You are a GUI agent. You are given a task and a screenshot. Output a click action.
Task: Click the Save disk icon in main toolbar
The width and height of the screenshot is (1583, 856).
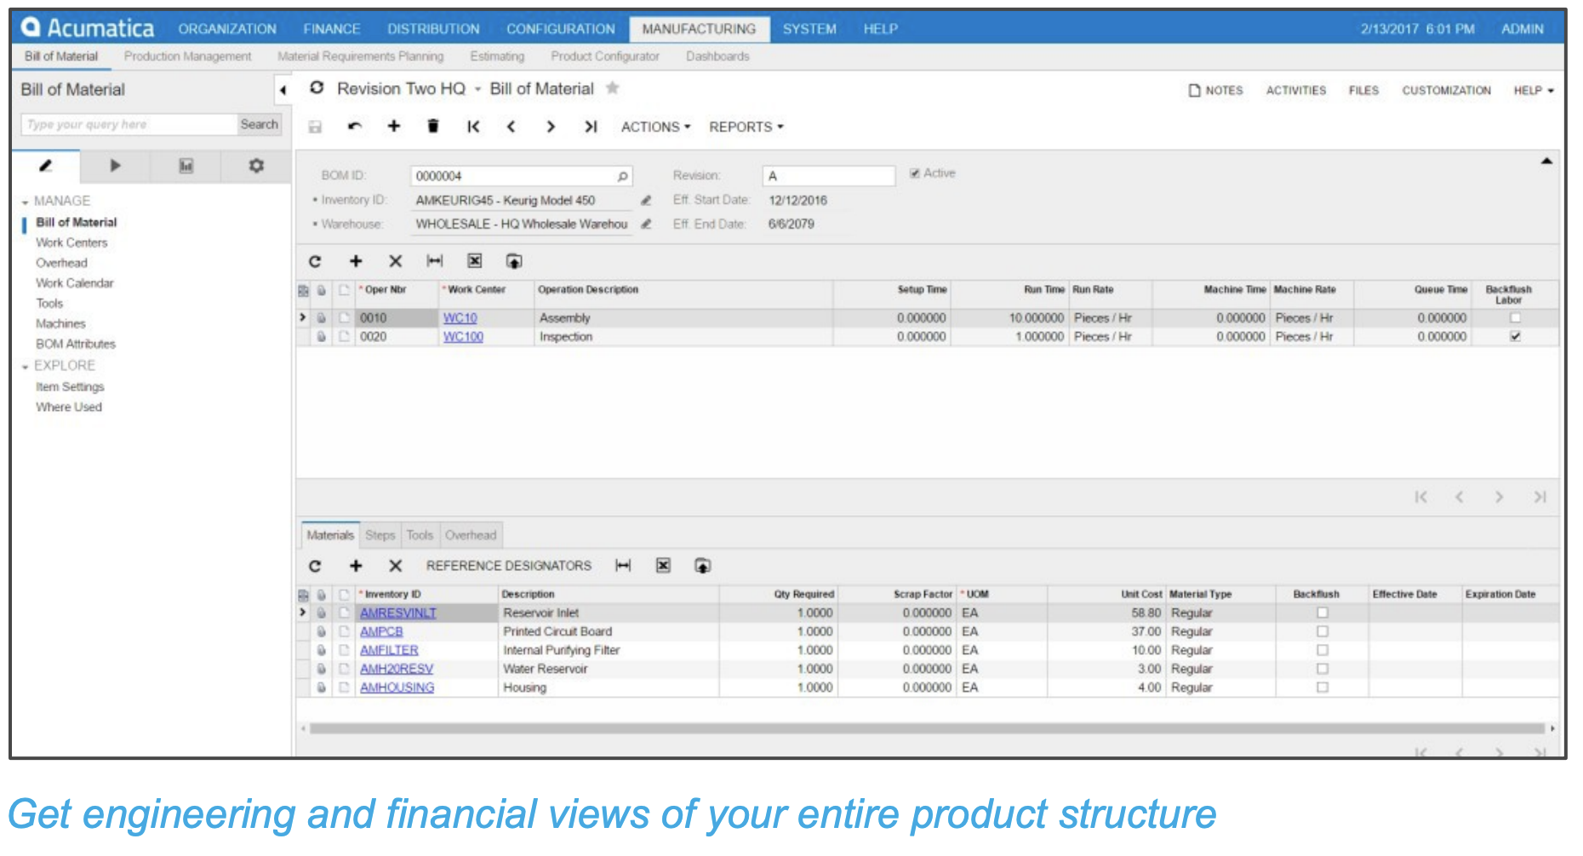coord(315,127)
